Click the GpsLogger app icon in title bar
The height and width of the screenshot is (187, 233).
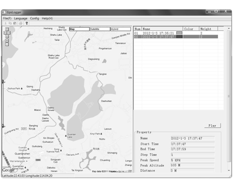point(4,12)
